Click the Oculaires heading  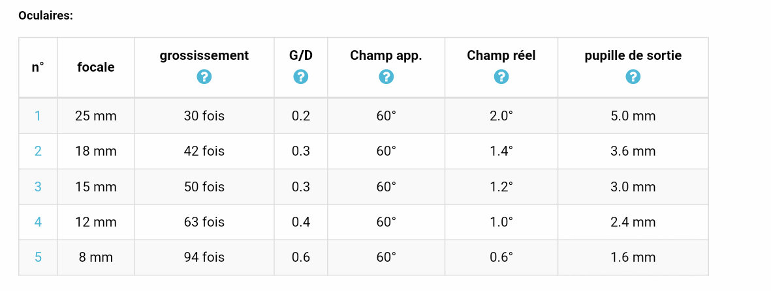pyautogui.click(x=46, y=15)
